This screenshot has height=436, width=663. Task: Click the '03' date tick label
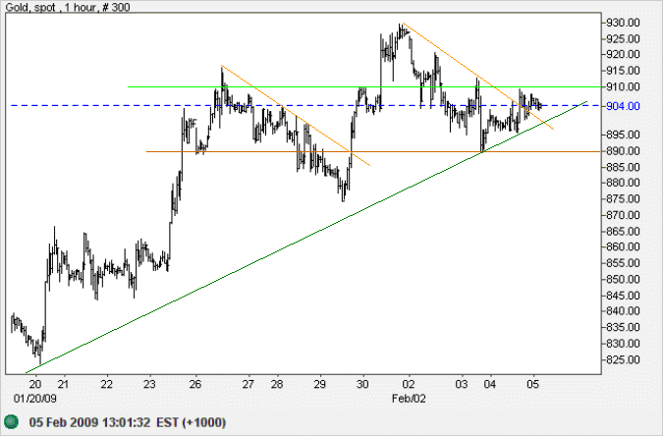[x=462, y=384]
